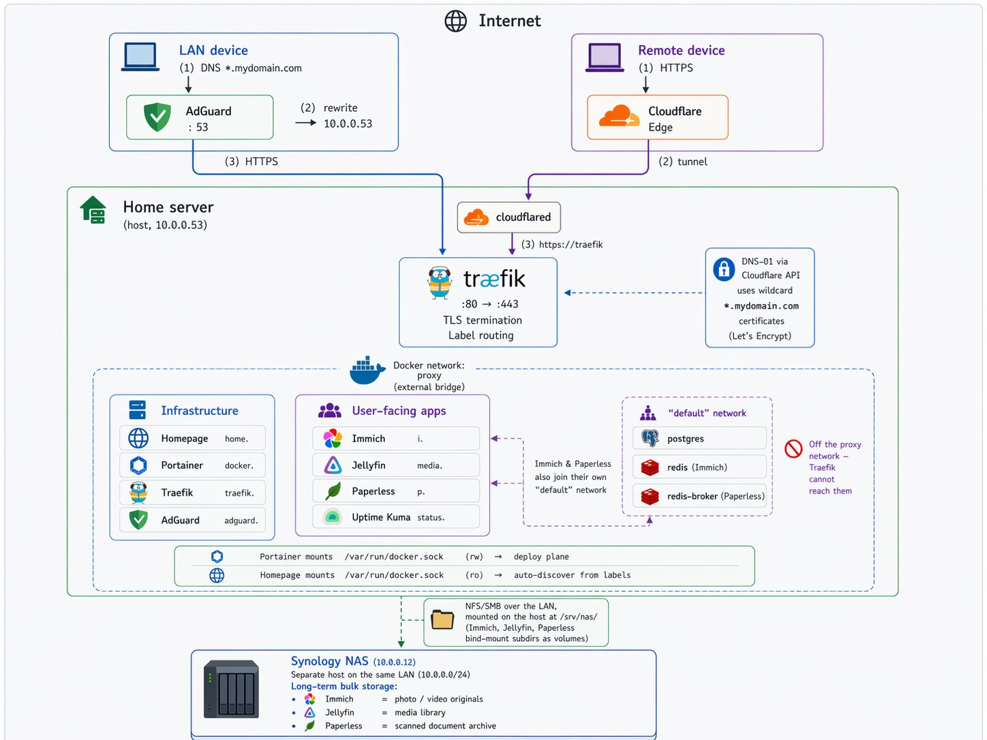
Task: Click the "deploy plane" text
Action: coord(541,557)
